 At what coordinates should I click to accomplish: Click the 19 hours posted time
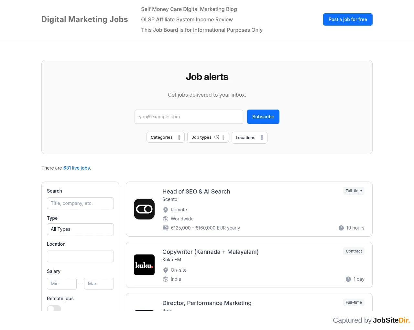pos(355,228)
